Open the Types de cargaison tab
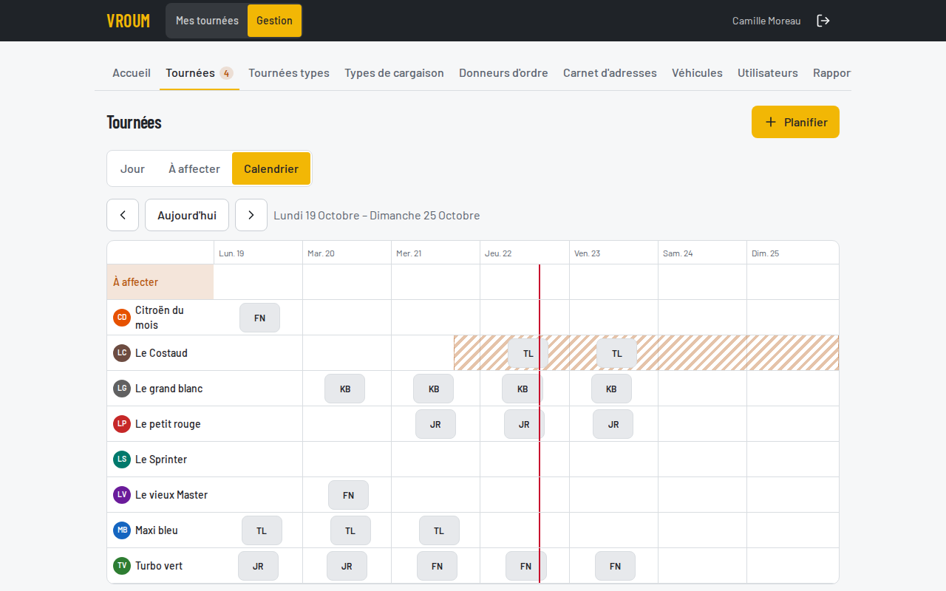Viewport: 946px width, 591px height. (394, 73)
